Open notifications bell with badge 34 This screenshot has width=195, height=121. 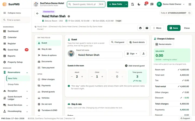145,4
